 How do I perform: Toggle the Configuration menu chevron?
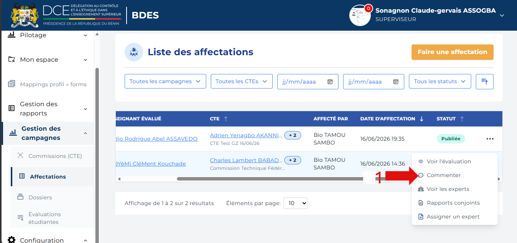point(85,240)
